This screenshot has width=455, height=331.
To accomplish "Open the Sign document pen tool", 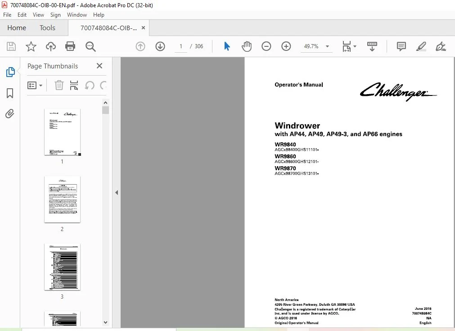I will (x=441, y=46).
